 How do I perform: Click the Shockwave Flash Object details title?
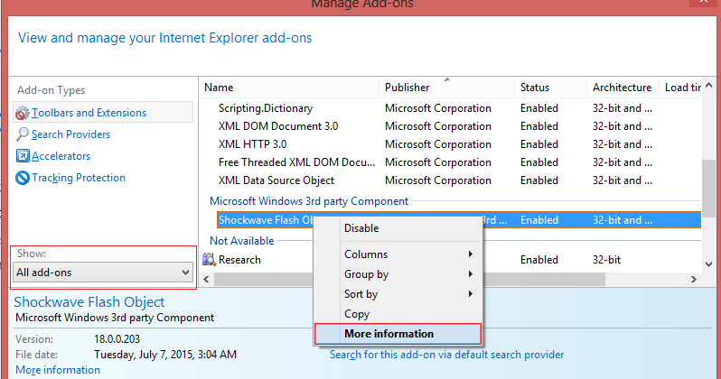[89, 301]
